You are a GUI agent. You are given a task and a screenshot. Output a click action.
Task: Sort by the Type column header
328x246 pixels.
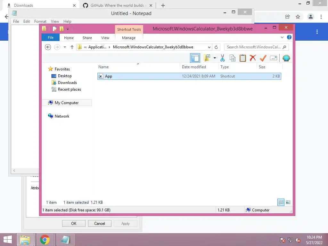[x=237, y=67]
